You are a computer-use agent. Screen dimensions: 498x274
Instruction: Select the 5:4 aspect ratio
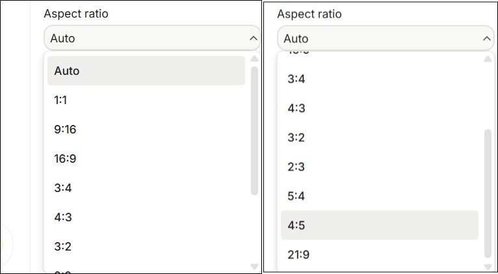(379, 196)
